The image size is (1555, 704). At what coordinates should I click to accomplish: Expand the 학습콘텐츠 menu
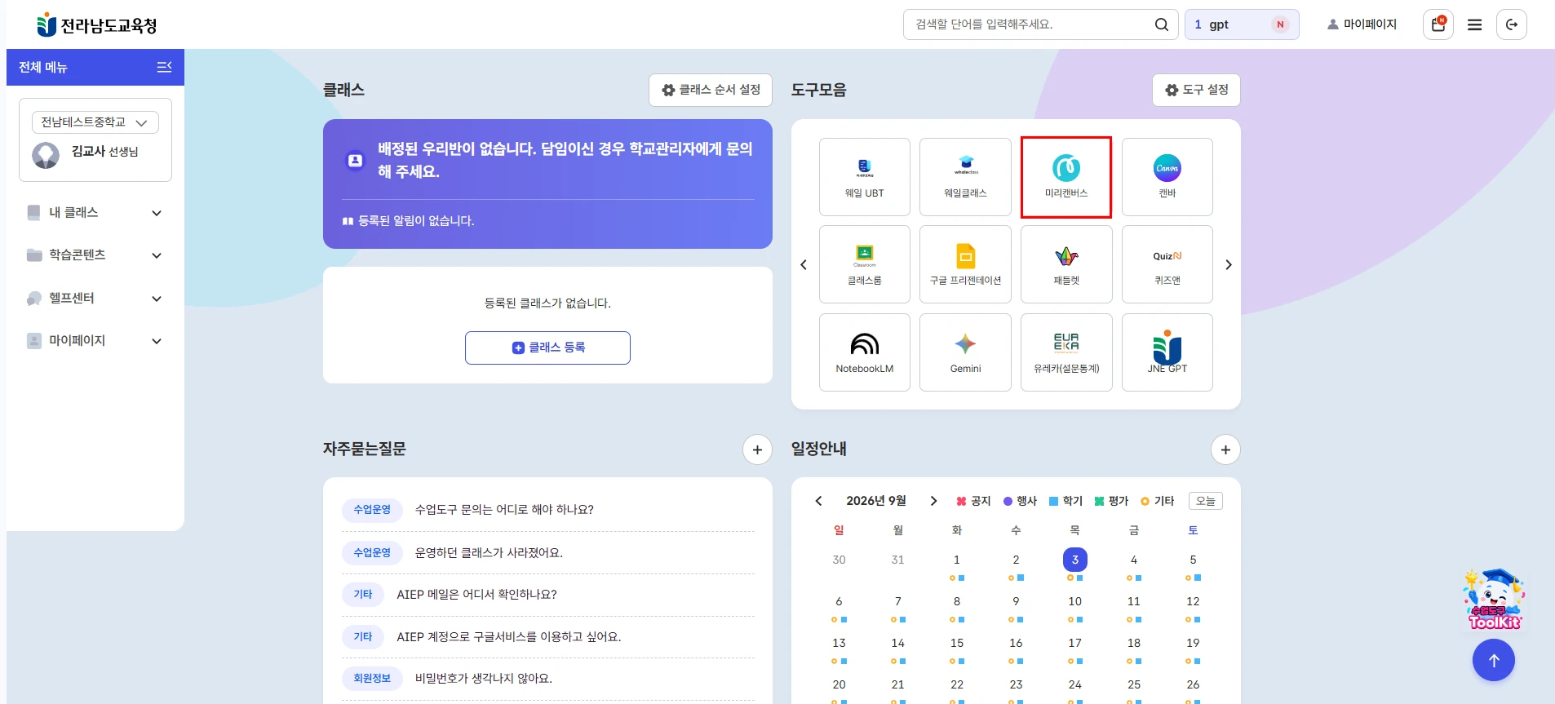click(95, 255)
